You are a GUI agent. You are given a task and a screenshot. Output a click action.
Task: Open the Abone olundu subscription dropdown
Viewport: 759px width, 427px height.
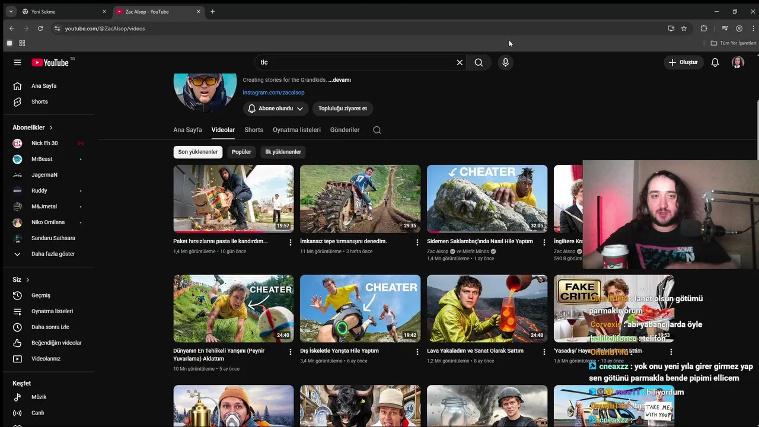[x=276, y=109]
